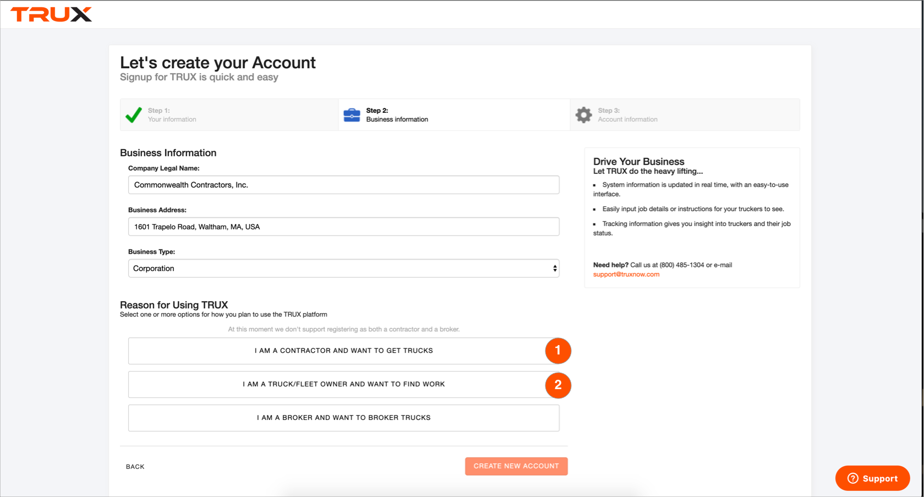Click the 'Drive Your Business' heading
The image size is (924, 497).
638,161
